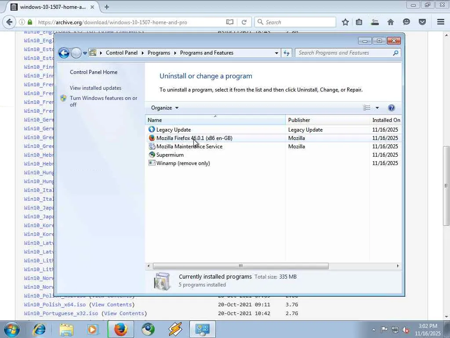Expand the address bar history dropdown
450x338 pixels.
(276, 53)
